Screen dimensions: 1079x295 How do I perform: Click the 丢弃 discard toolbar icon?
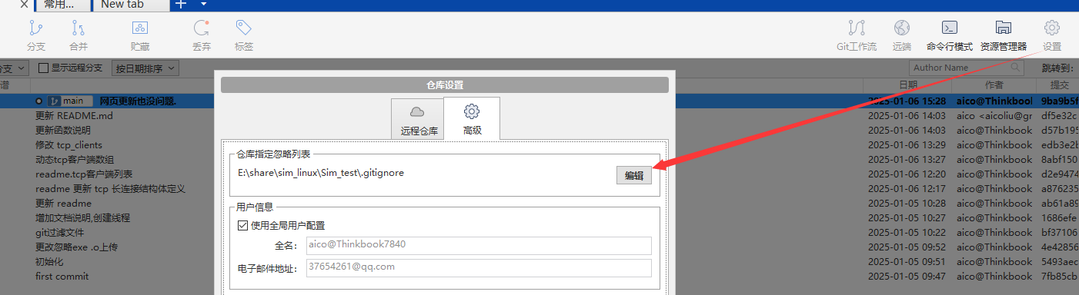(x=202, y=28)
